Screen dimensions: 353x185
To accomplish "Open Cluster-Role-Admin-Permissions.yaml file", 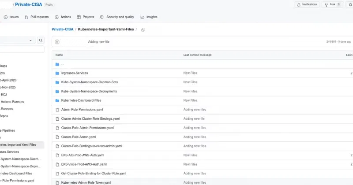I will [x=87, y=128].
